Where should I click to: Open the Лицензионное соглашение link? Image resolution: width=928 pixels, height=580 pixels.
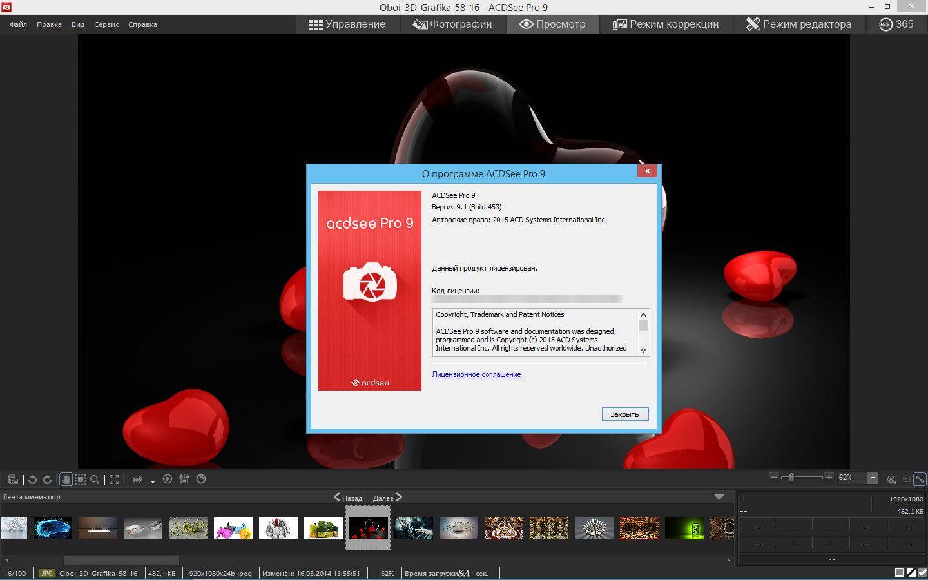point(476,374)
